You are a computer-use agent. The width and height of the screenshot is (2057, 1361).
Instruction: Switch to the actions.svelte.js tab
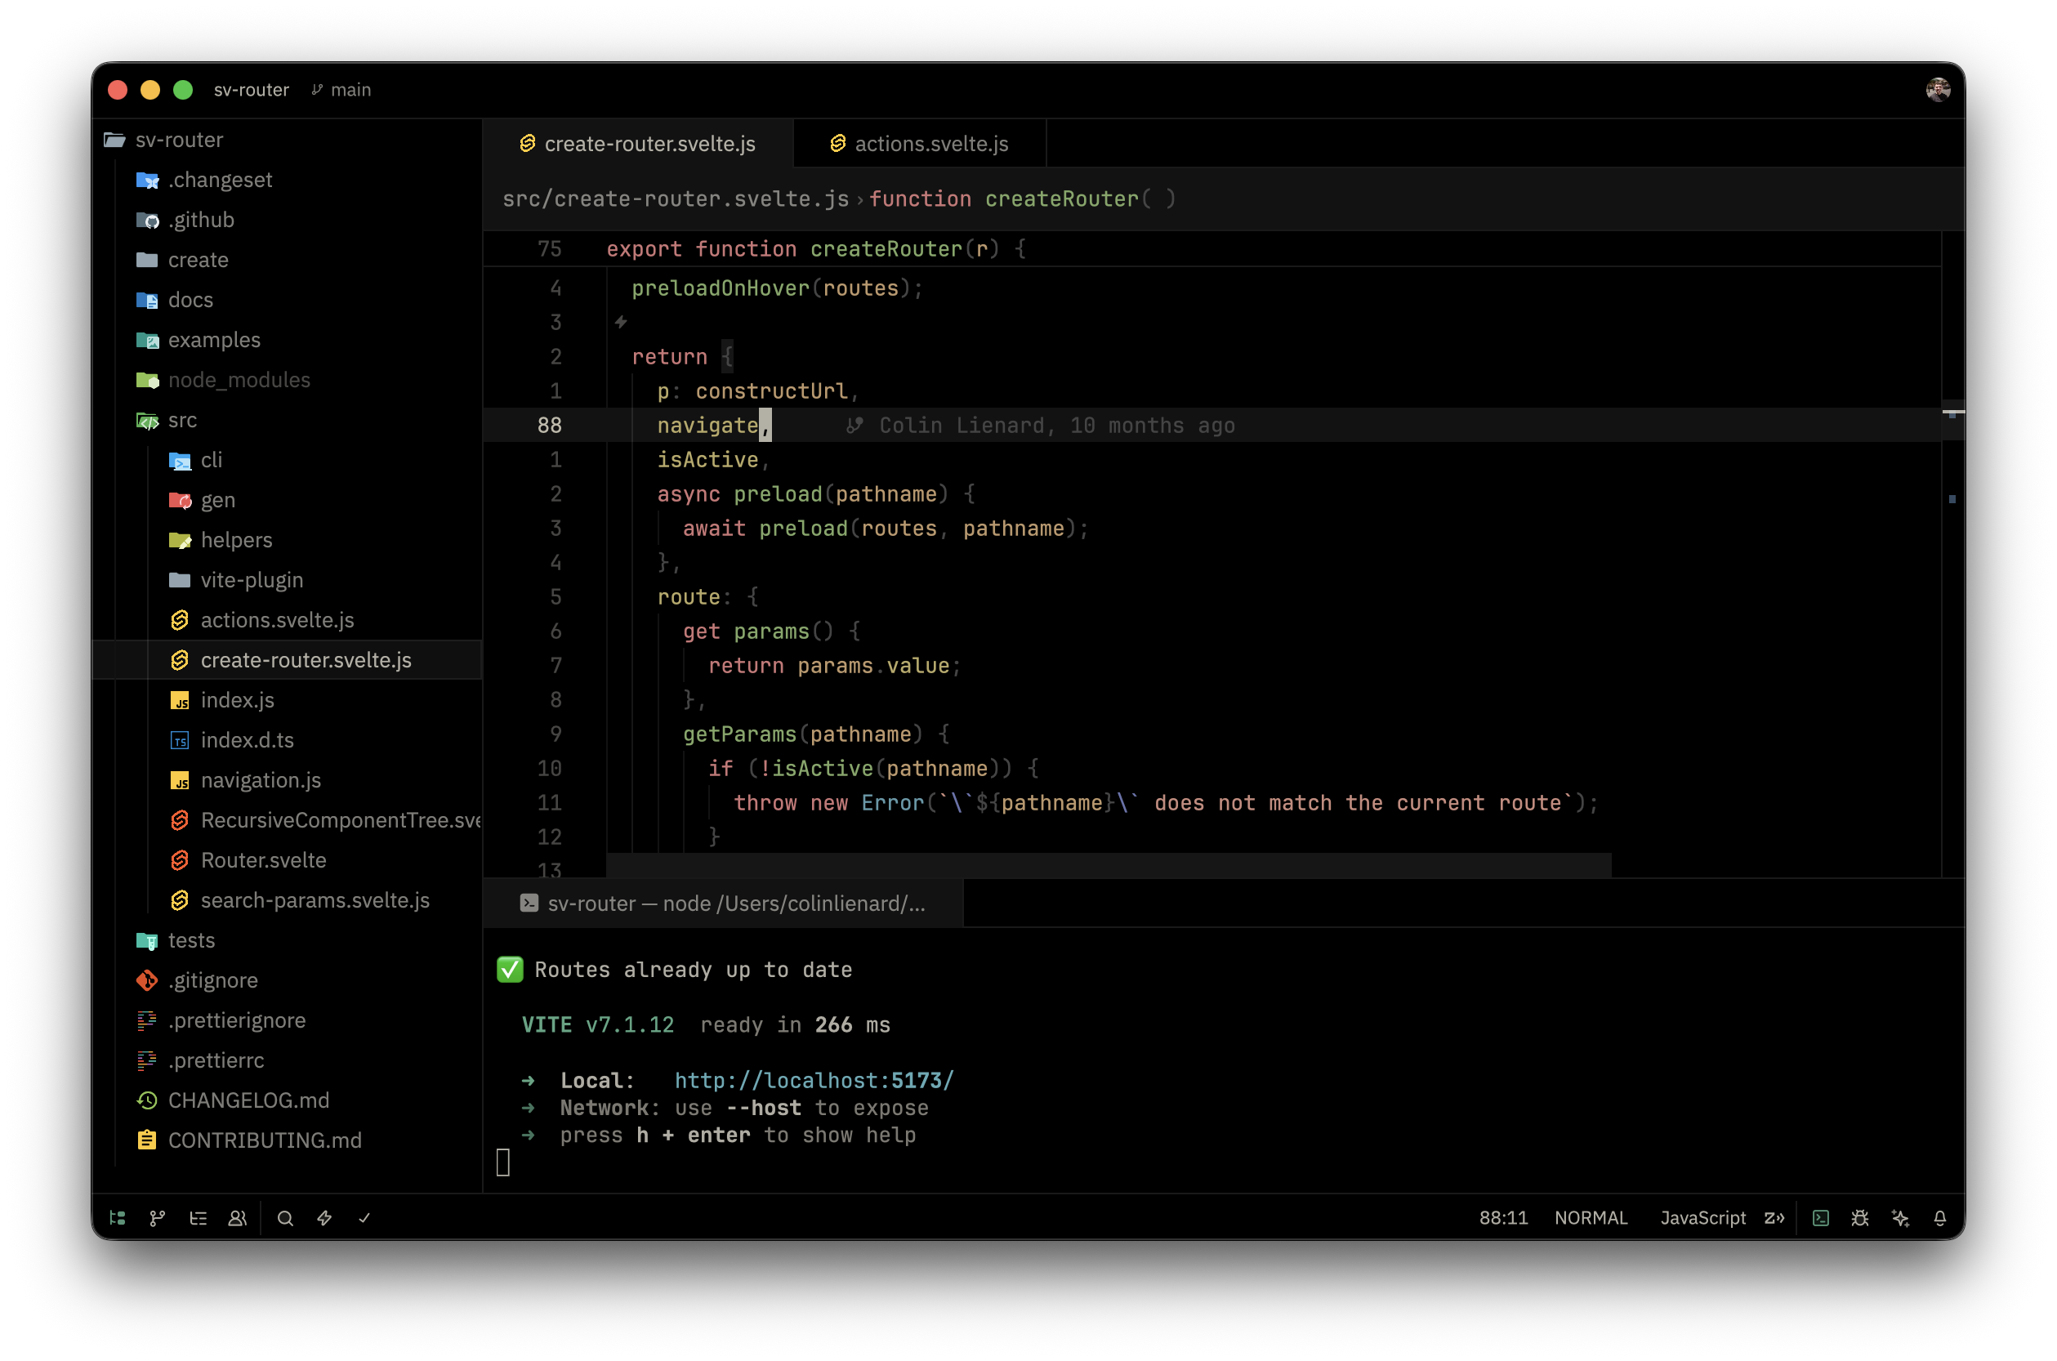tap(920, 143)
